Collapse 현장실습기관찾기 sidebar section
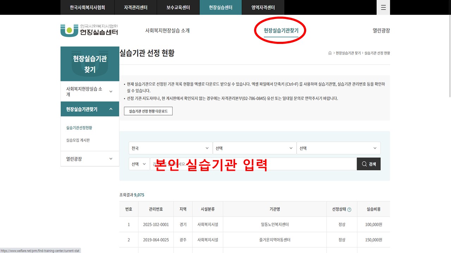This screenshot has height=253, width=451. coord(89,109)
